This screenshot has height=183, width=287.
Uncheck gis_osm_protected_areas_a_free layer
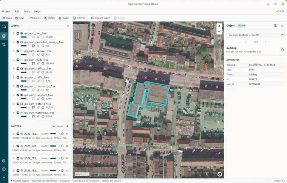18,42
